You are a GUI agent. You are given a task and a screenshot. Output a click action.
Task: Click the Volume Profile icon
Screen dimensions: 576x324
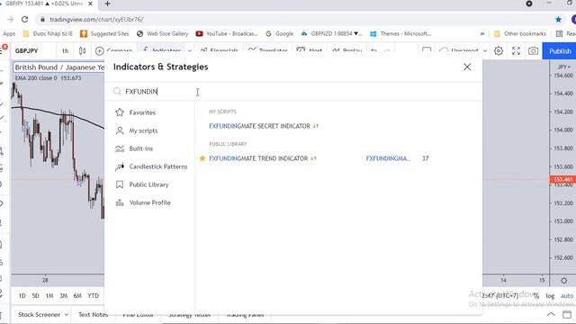coord(120,202)
